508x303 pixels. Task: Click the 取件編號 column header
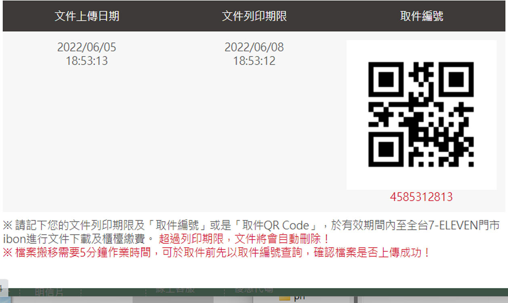click(x=422, y=16)
